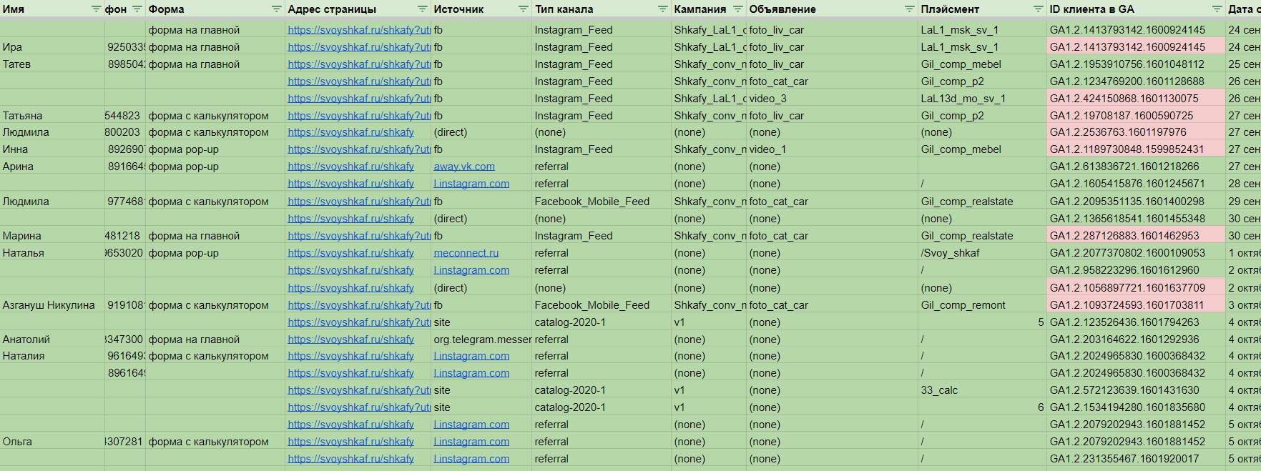Screen dimensions: 1261x471
Task: Open filter for Форма column
Action: (x=277, y=9)
